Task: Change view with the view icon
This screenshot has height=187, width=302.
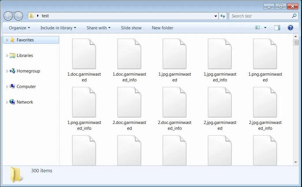Action: coord(257,28)
